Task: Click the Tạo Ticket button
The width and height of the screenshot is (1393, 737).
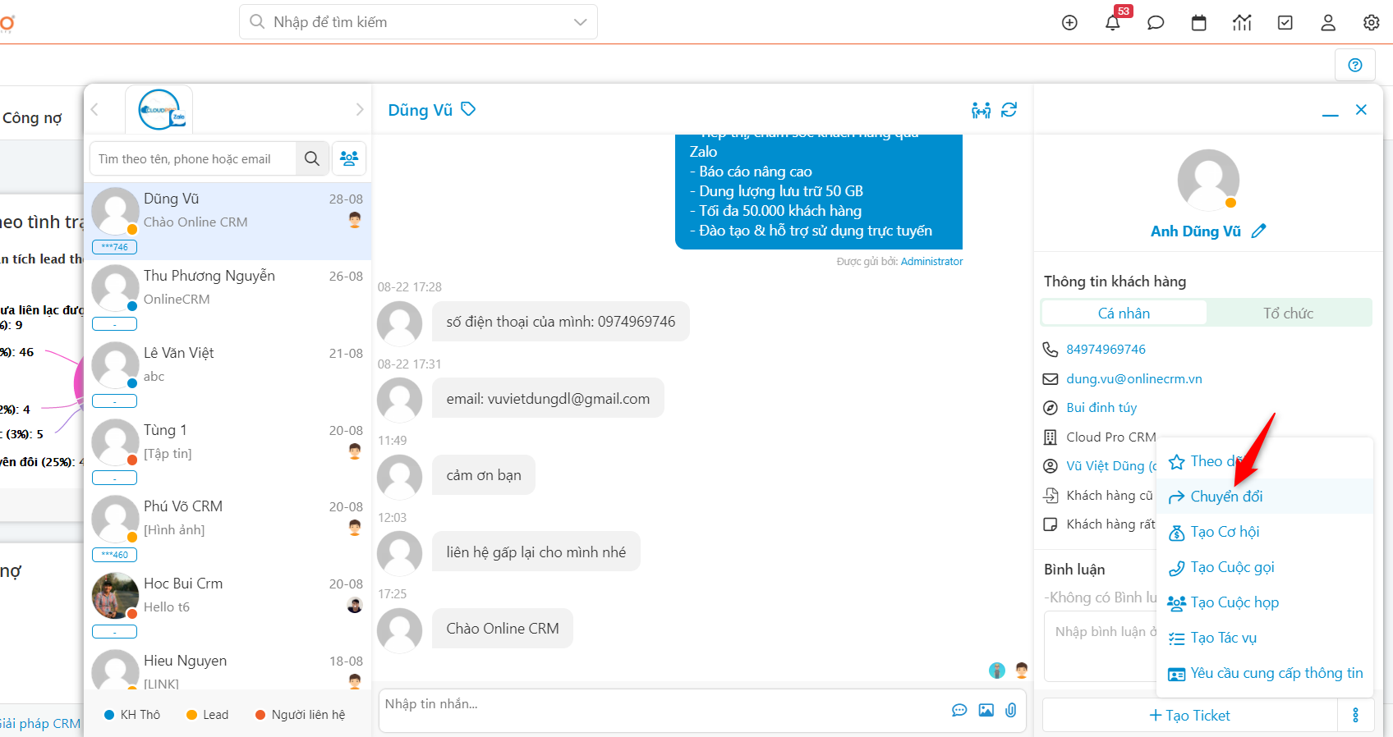Action: click(1189, 715)
